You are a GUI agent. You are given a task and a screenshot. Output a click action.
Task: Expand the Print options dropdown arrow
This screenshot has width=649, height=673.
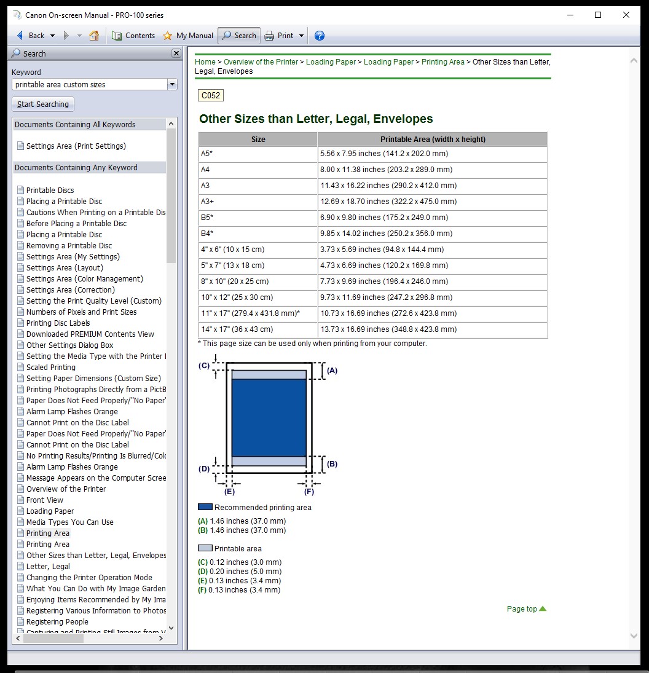[x=301, y=36]
